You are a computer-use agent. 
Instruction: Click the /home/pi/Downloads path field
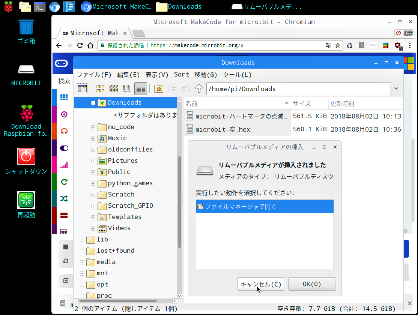(299, 89)
